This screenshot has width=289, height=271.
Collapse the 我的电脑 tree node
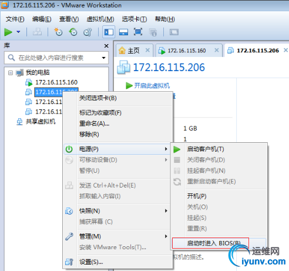(x=11, y=73)
